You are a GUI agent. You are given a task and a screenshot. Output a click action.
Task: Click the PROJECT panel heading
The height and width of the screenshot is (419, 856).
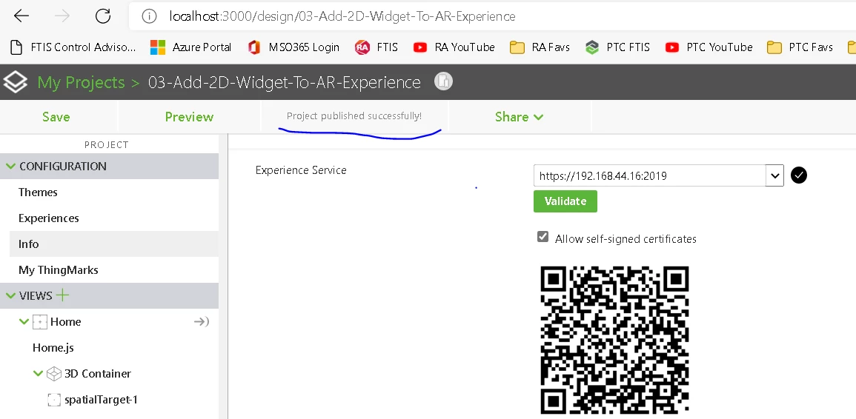(x=107, y=144)
